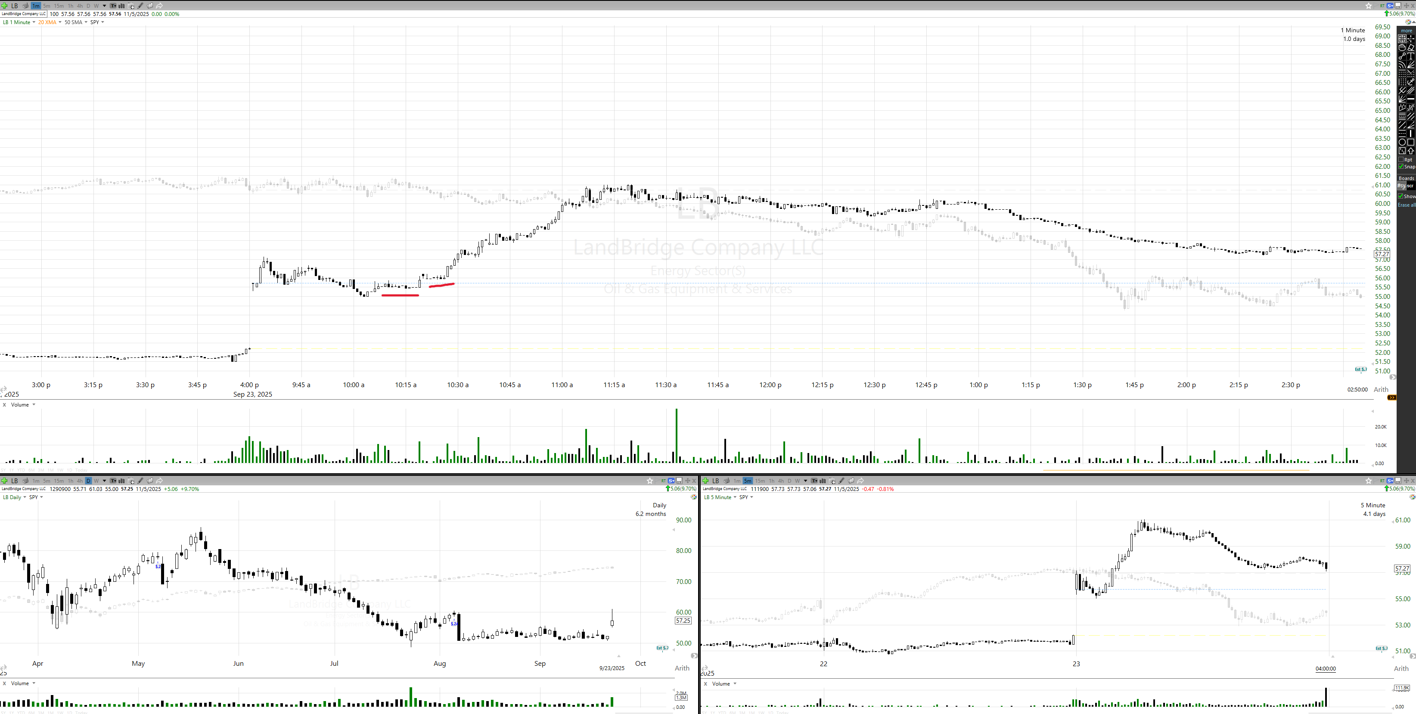
Task: Open the 50 SMA indicator dropdown
Action: pyautogui.click(x=86, y=22)
